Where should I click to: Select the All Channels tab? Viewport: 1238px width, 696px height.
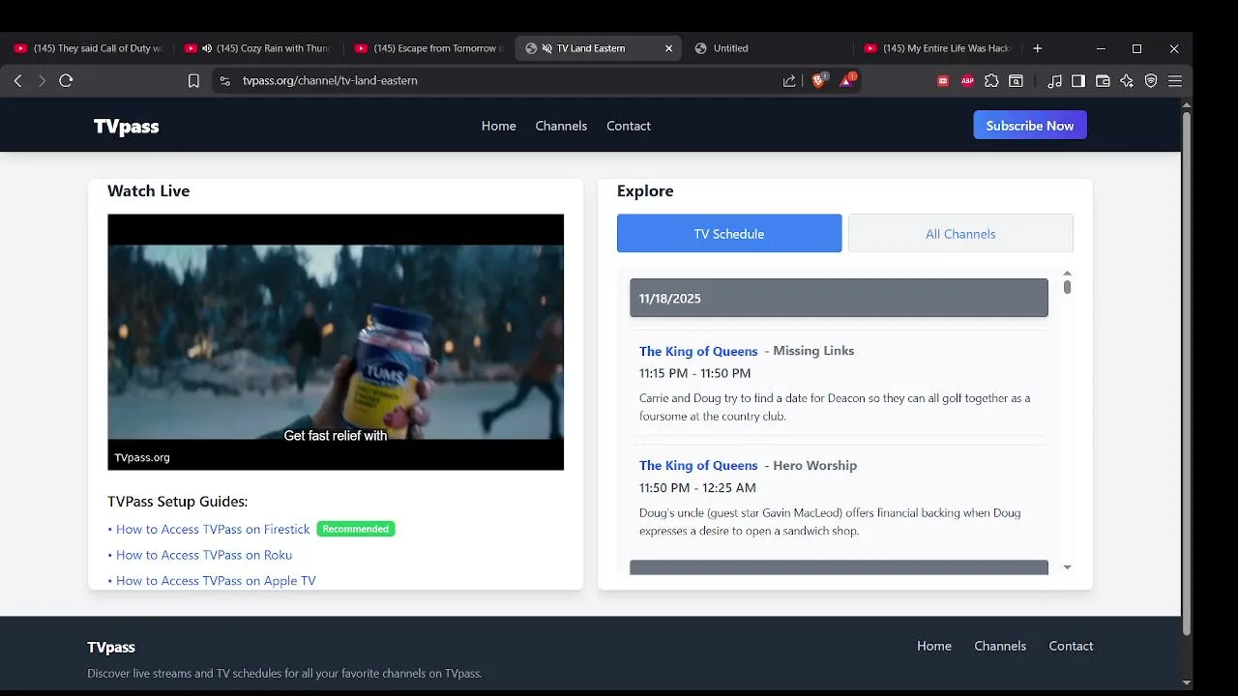[x=960, y=234]
